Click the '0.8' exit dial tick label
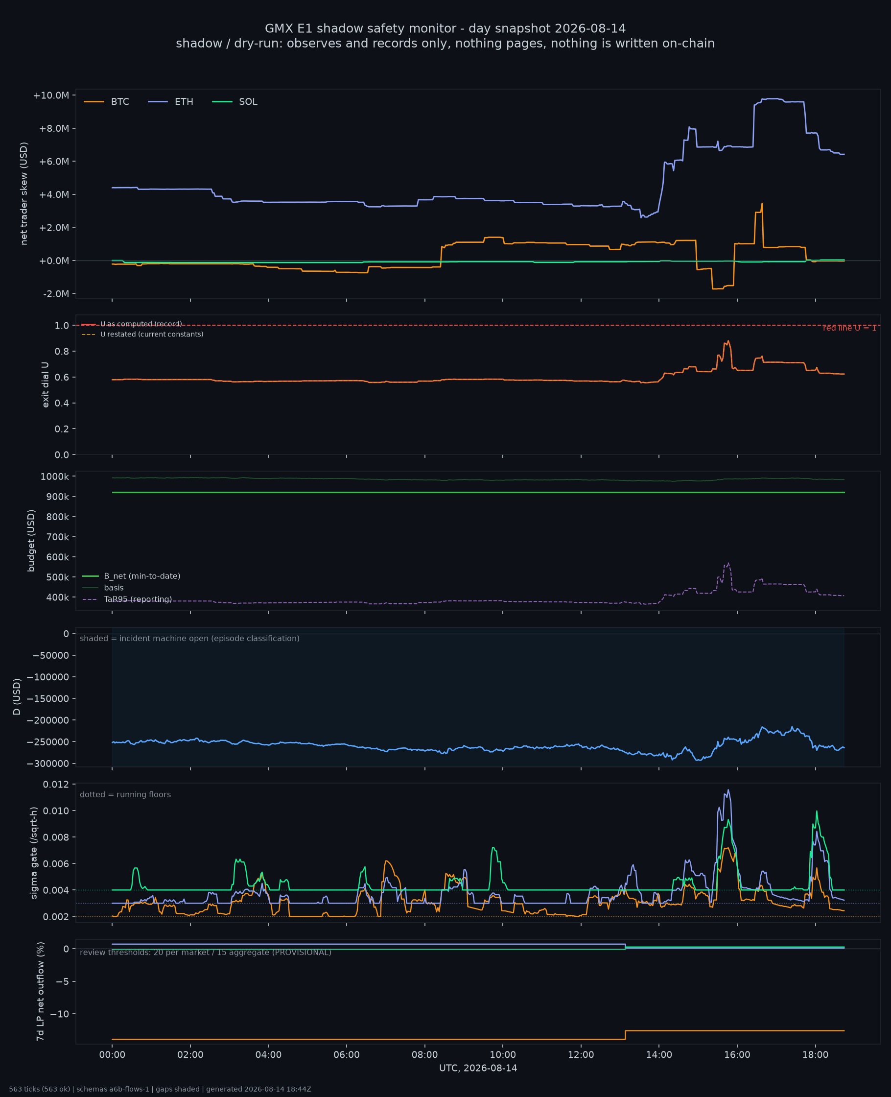 (62, 351)
